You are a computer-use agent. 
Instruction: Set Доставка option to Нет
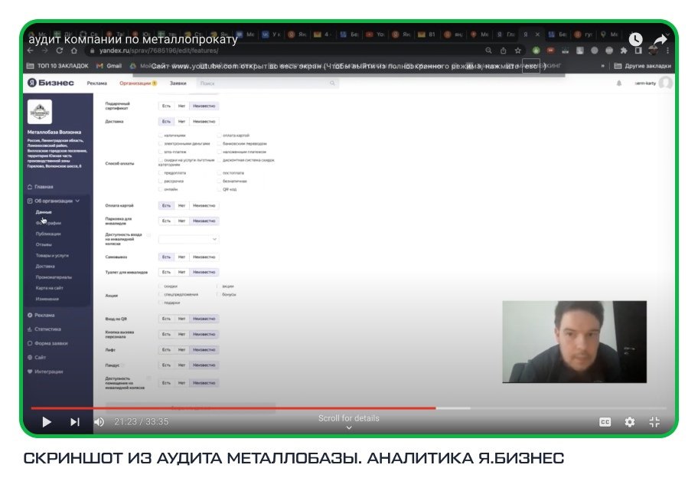pos(181,121)
